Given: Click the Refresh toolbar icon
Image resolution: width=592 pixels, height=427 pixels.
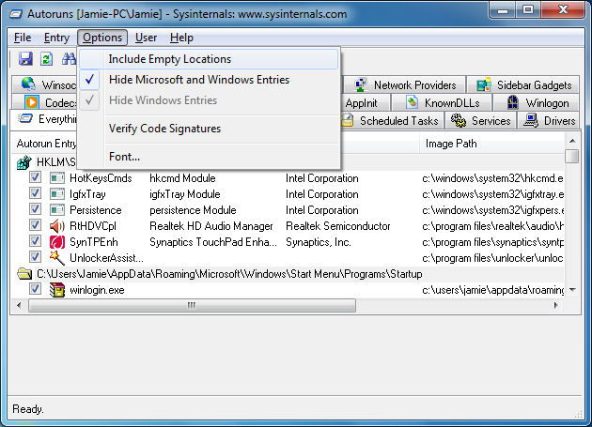Looking at the screenshot, I should [x=46, y=59].
